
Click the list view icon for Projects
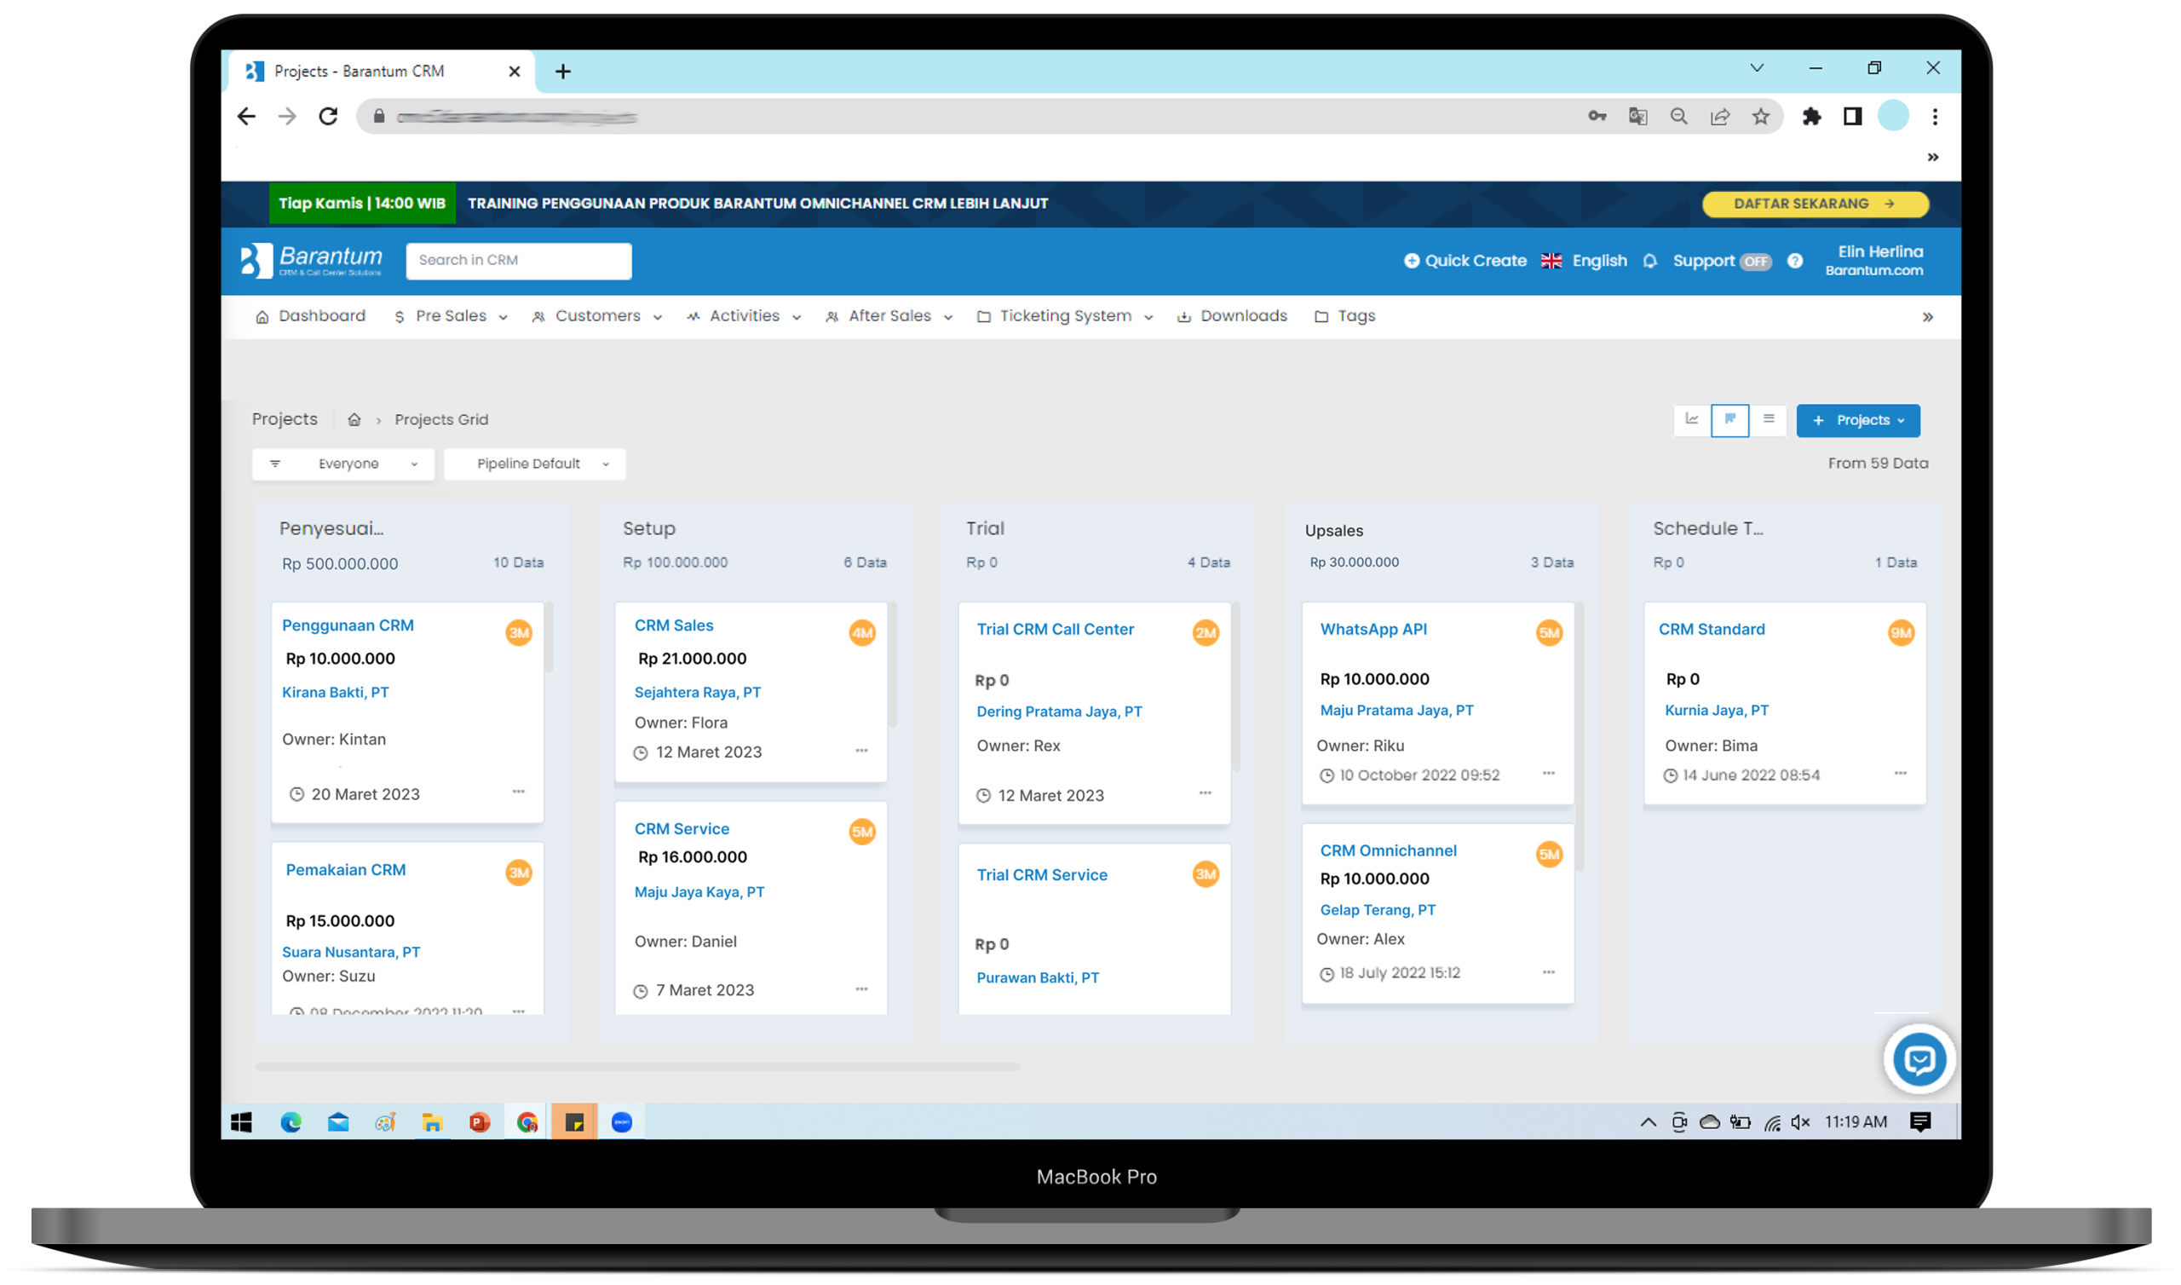click(x=1768, y=419)
